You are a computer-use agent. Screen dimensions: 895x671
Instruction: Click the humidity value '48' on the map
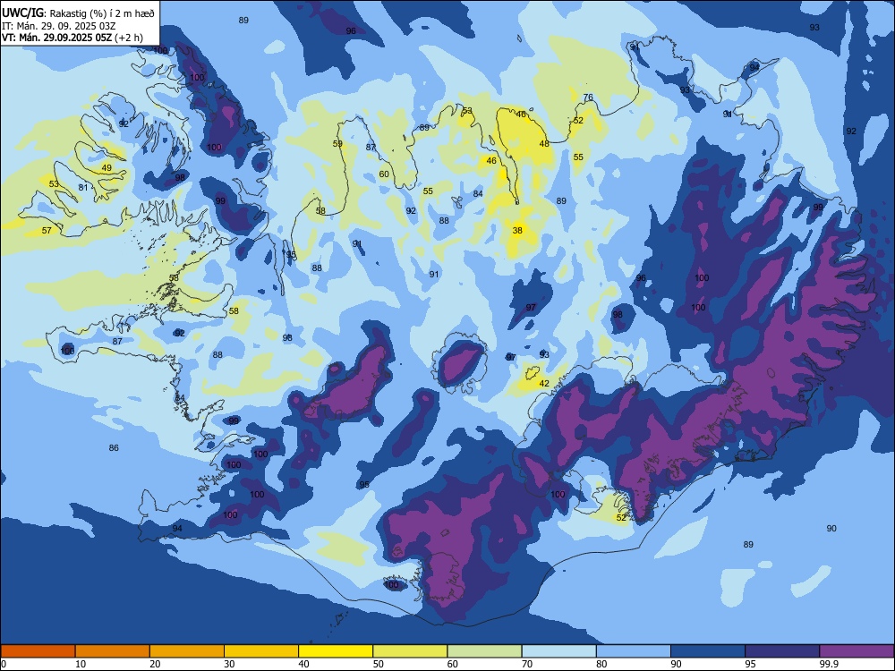click(x=544, y=144)
